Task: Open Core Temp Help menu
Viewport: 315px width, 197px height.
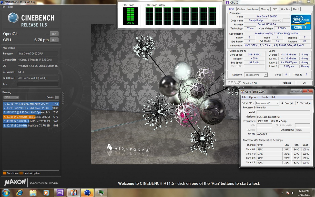Action: point(273,97)
